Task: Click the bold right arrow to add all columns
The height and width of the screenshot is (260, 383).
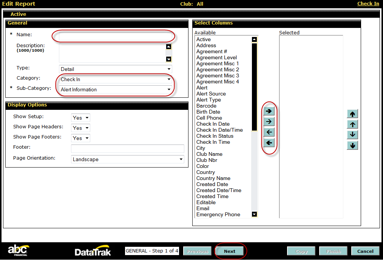Action: tap(269, 111)
